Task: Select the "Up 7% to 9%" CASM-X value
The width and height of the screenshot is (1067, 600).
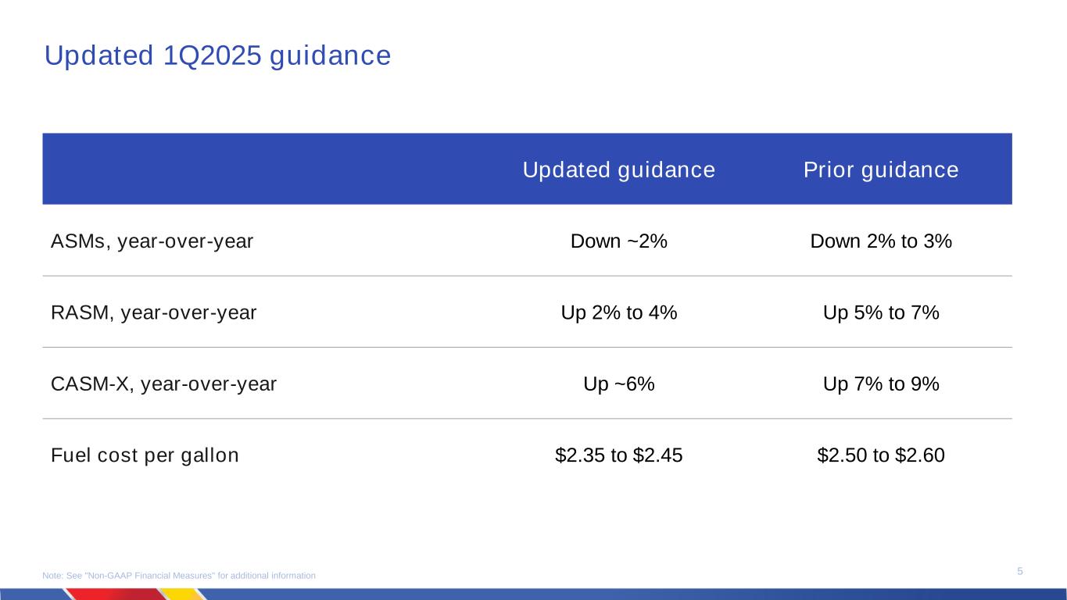Action: coord(881,384)
